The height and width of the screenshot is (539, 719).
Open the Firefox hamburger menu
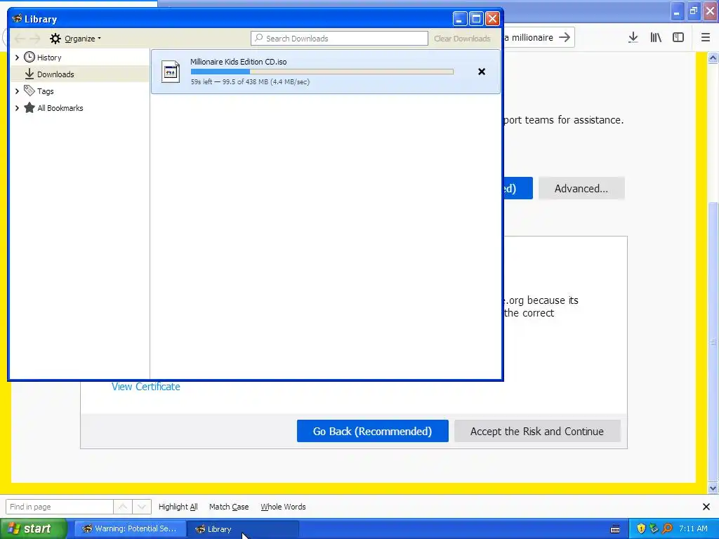(706, 38)
